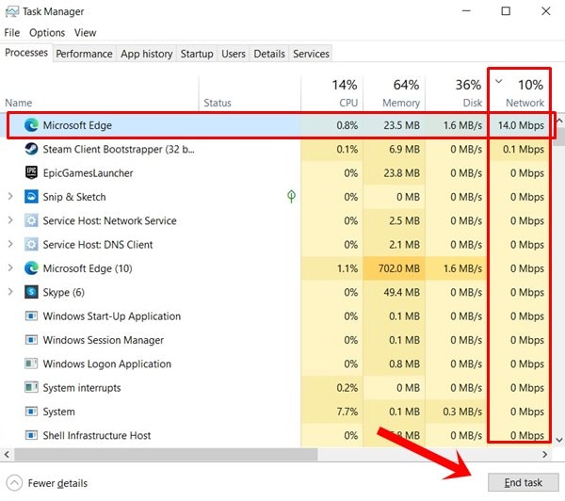Click the vertical scrollbar up arrow

pyautogui.click(x=559, y=121)
